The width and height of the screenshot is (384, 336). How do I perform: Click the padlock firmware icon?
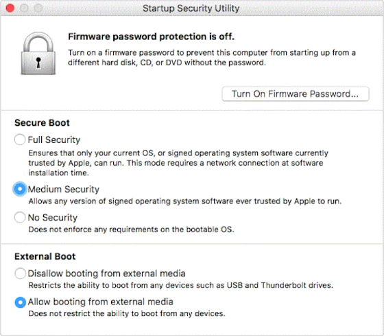pyautogui.click(x=38, y=54)
